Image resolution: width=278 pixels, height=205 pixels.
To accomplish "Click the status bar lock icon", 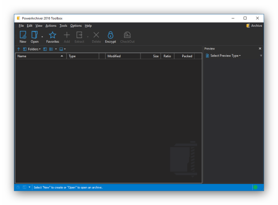I will pyautogui.click(x=18, y=187).
